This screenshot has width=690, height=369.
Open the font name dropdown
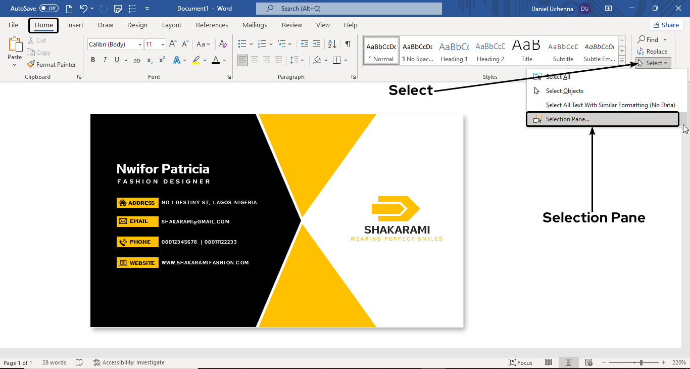[139, 44]
